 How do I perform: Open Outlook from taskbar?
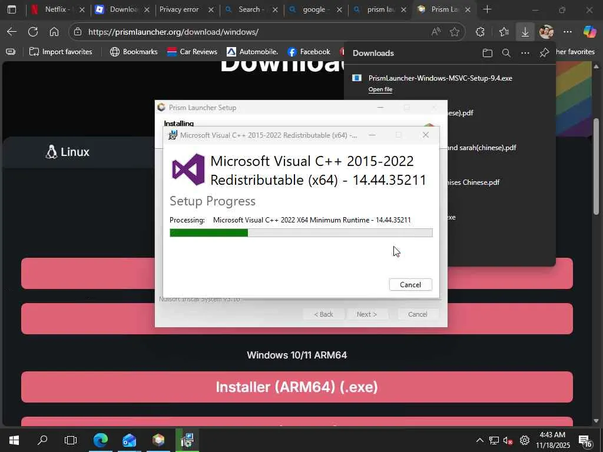(129, 440)
